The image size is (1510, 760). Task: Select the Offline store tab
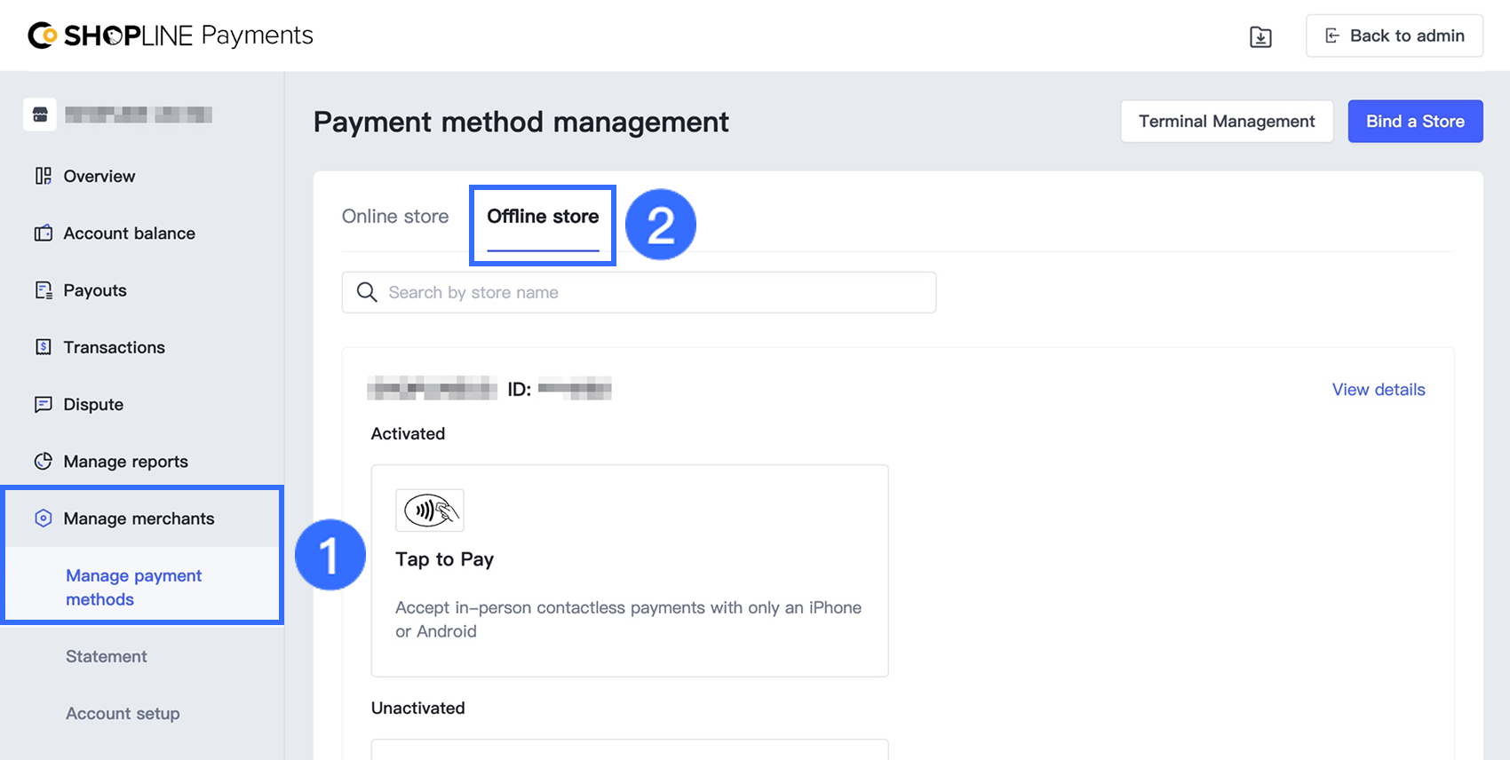543,217
